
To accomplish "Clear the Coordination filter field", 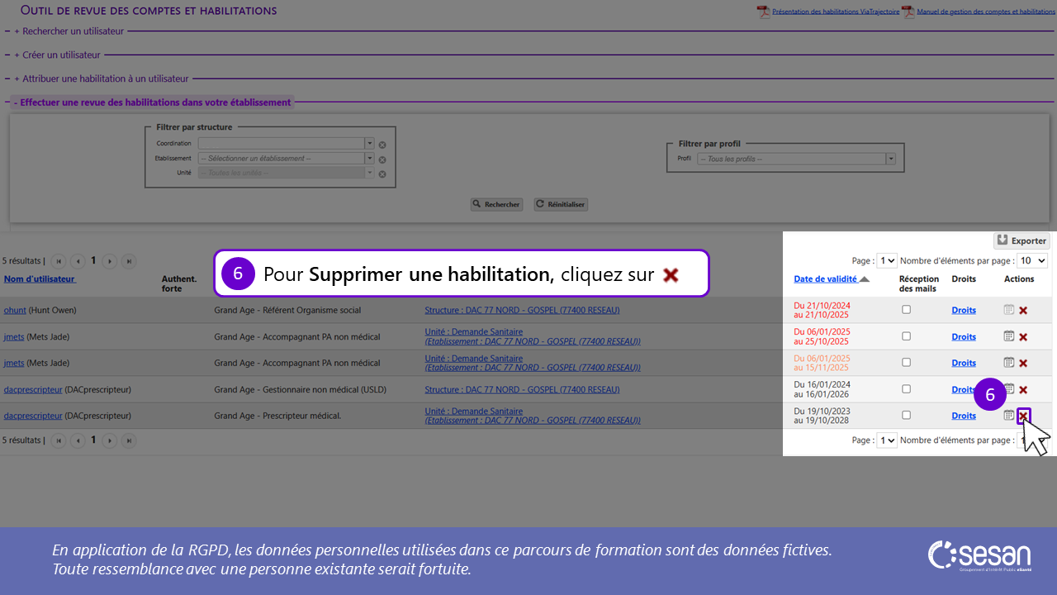I will tap(382, 145).
